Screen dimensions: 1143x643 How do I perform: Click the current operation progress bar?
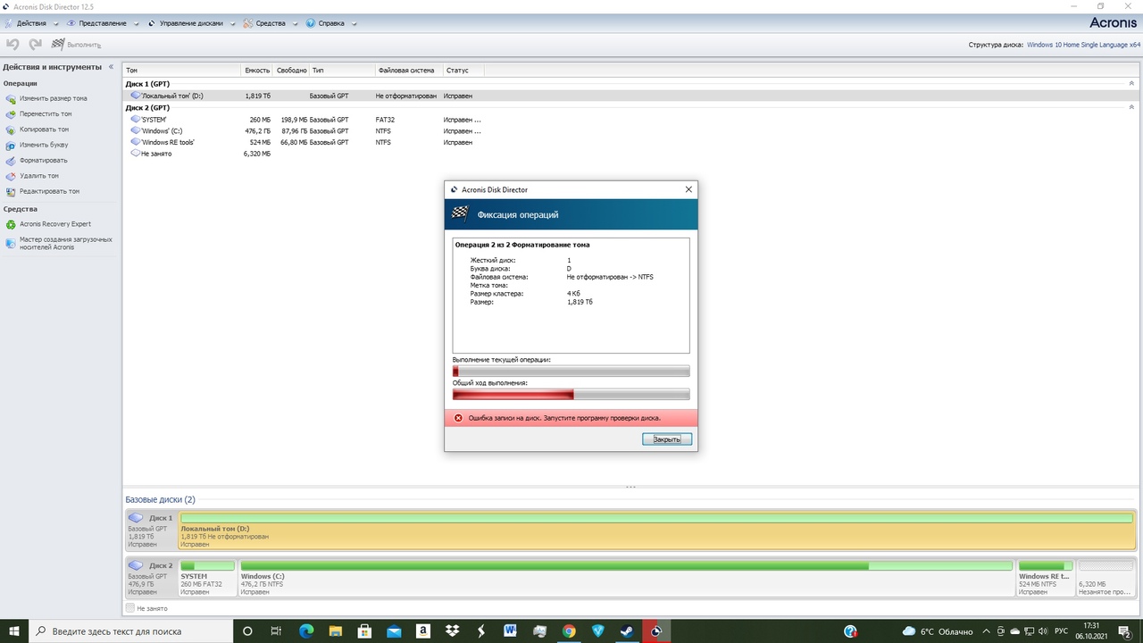(571, 372)
